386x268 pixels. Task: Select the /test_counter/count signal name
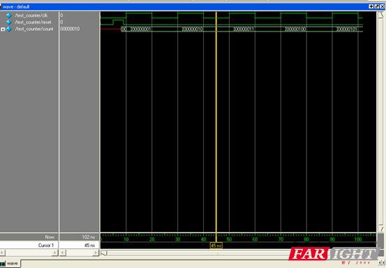click(x=34, y=29)
